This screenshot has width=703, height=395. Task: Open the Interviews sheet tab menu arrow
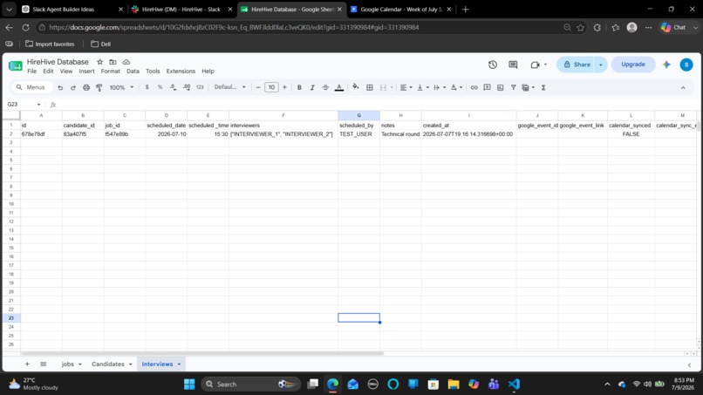click(x=179, y=364)
